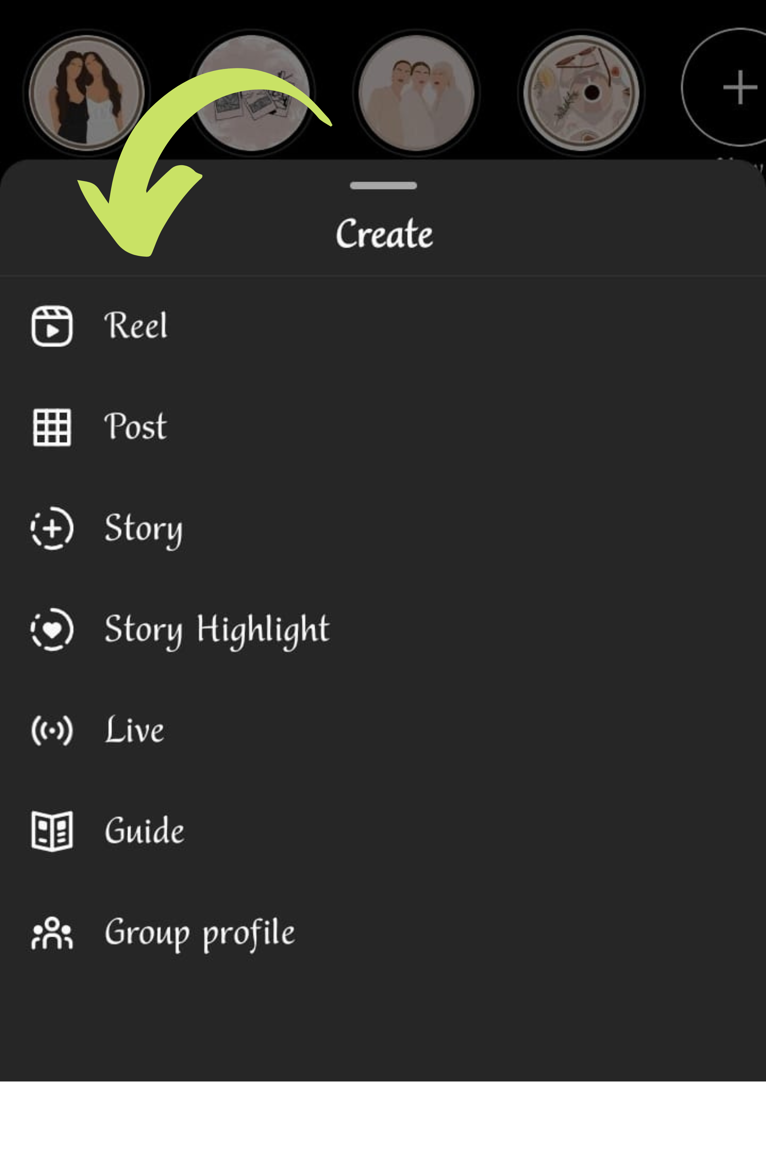Tap the Story plus-circle icon
Viewport: 766px width, 1174px height.
pyautogui.click(x=52, y=528)
